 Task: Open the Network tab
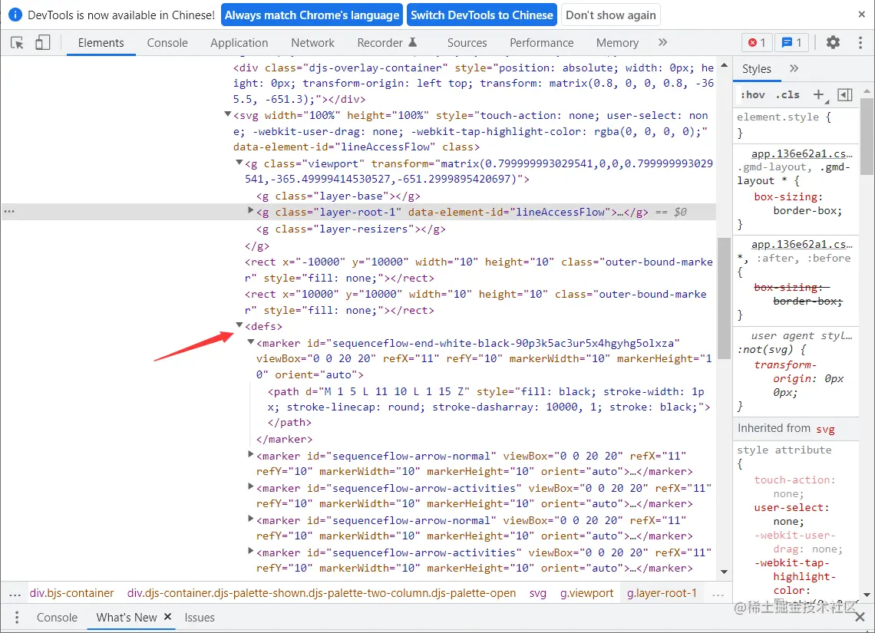(312, 43)
